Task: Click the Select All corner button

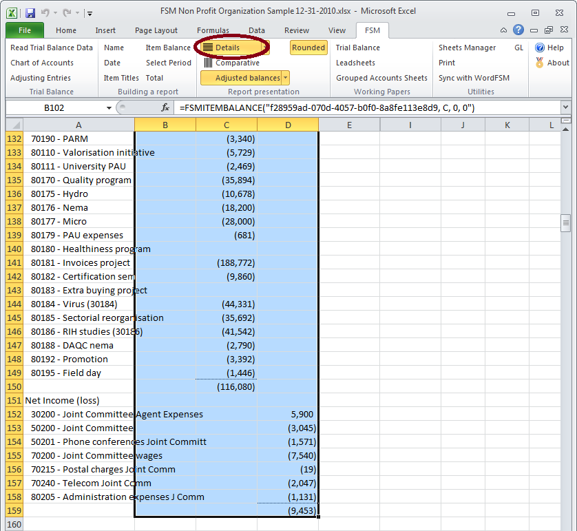Action: 14,125
